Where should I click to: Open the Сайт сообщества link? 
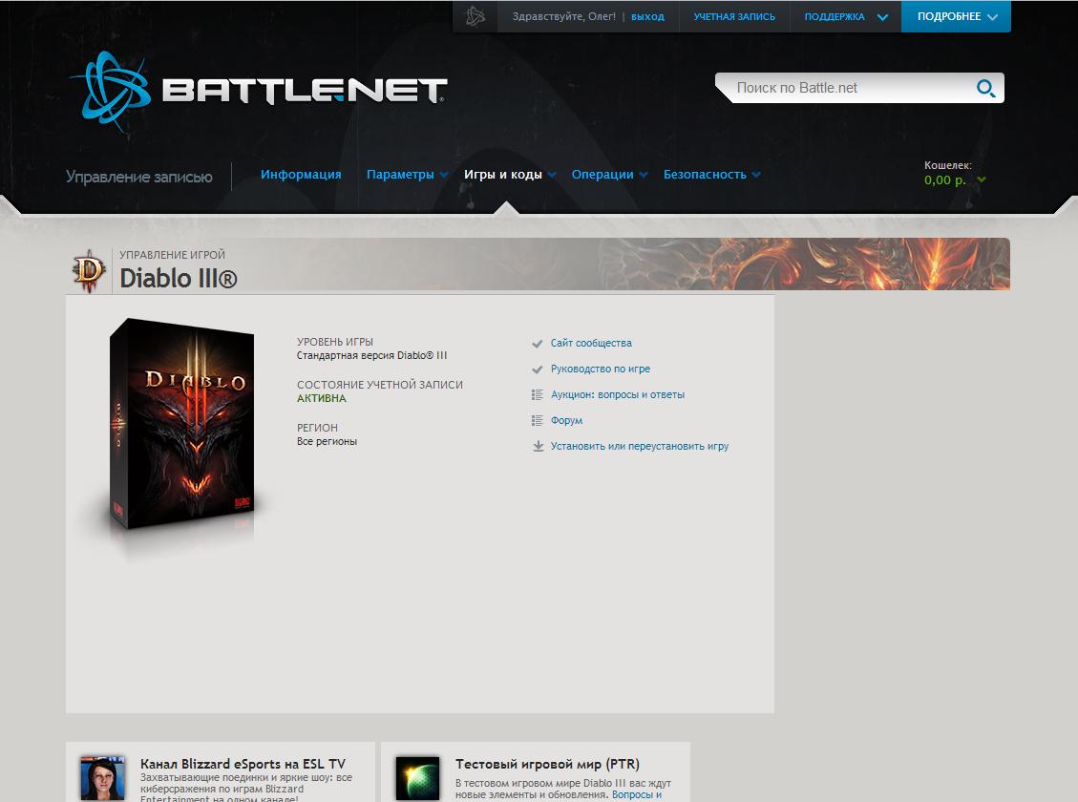point(591,343)
